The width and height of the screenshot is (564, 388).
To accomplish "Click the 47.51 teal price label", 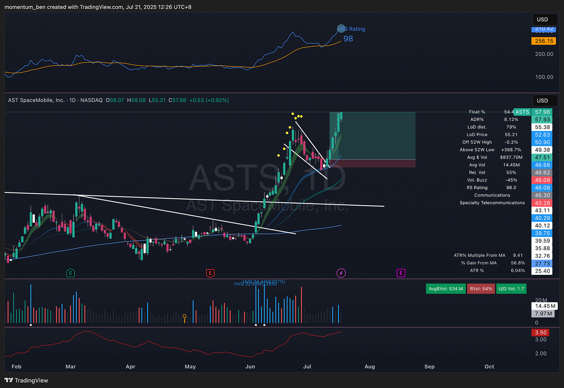I will 542,157.
